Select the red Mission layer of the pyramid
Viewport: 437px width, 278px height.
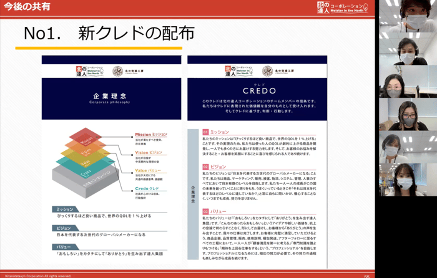point(86,137)
